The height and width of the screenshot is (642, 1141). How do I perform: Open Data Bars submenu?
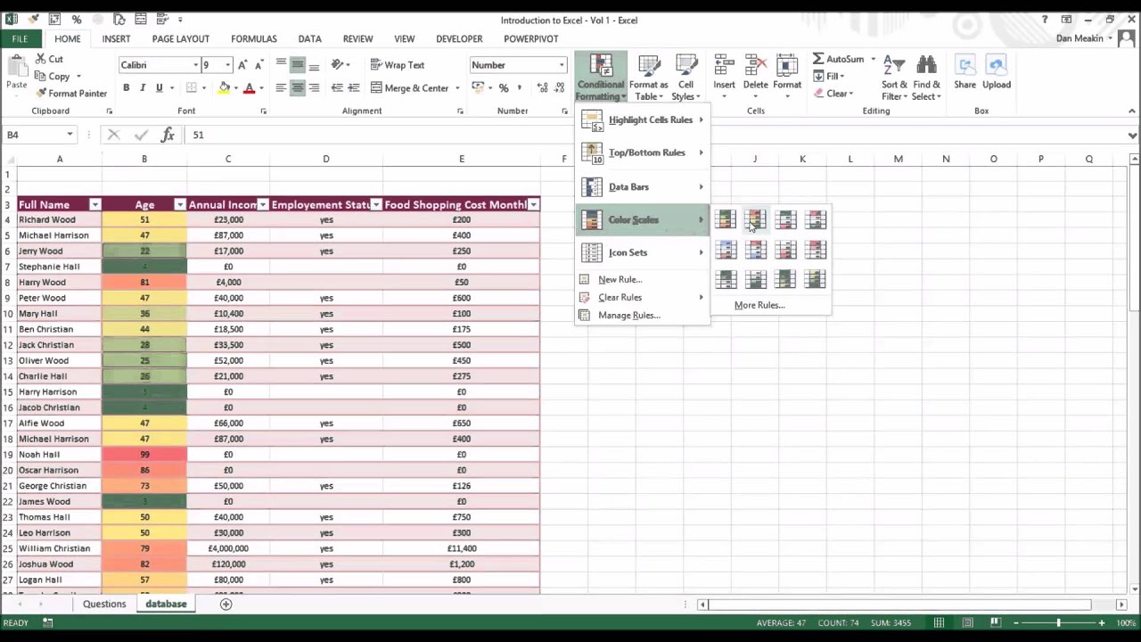(643, 187)
